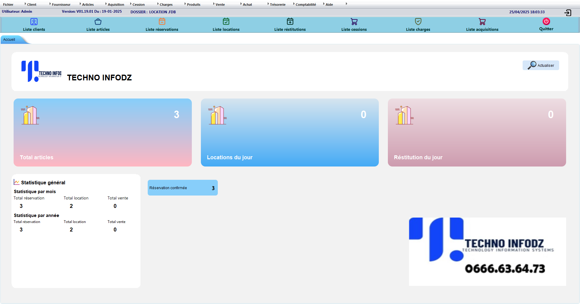Click monthly Total location value 2
580x304 pixels.
[x=71, y=206]
